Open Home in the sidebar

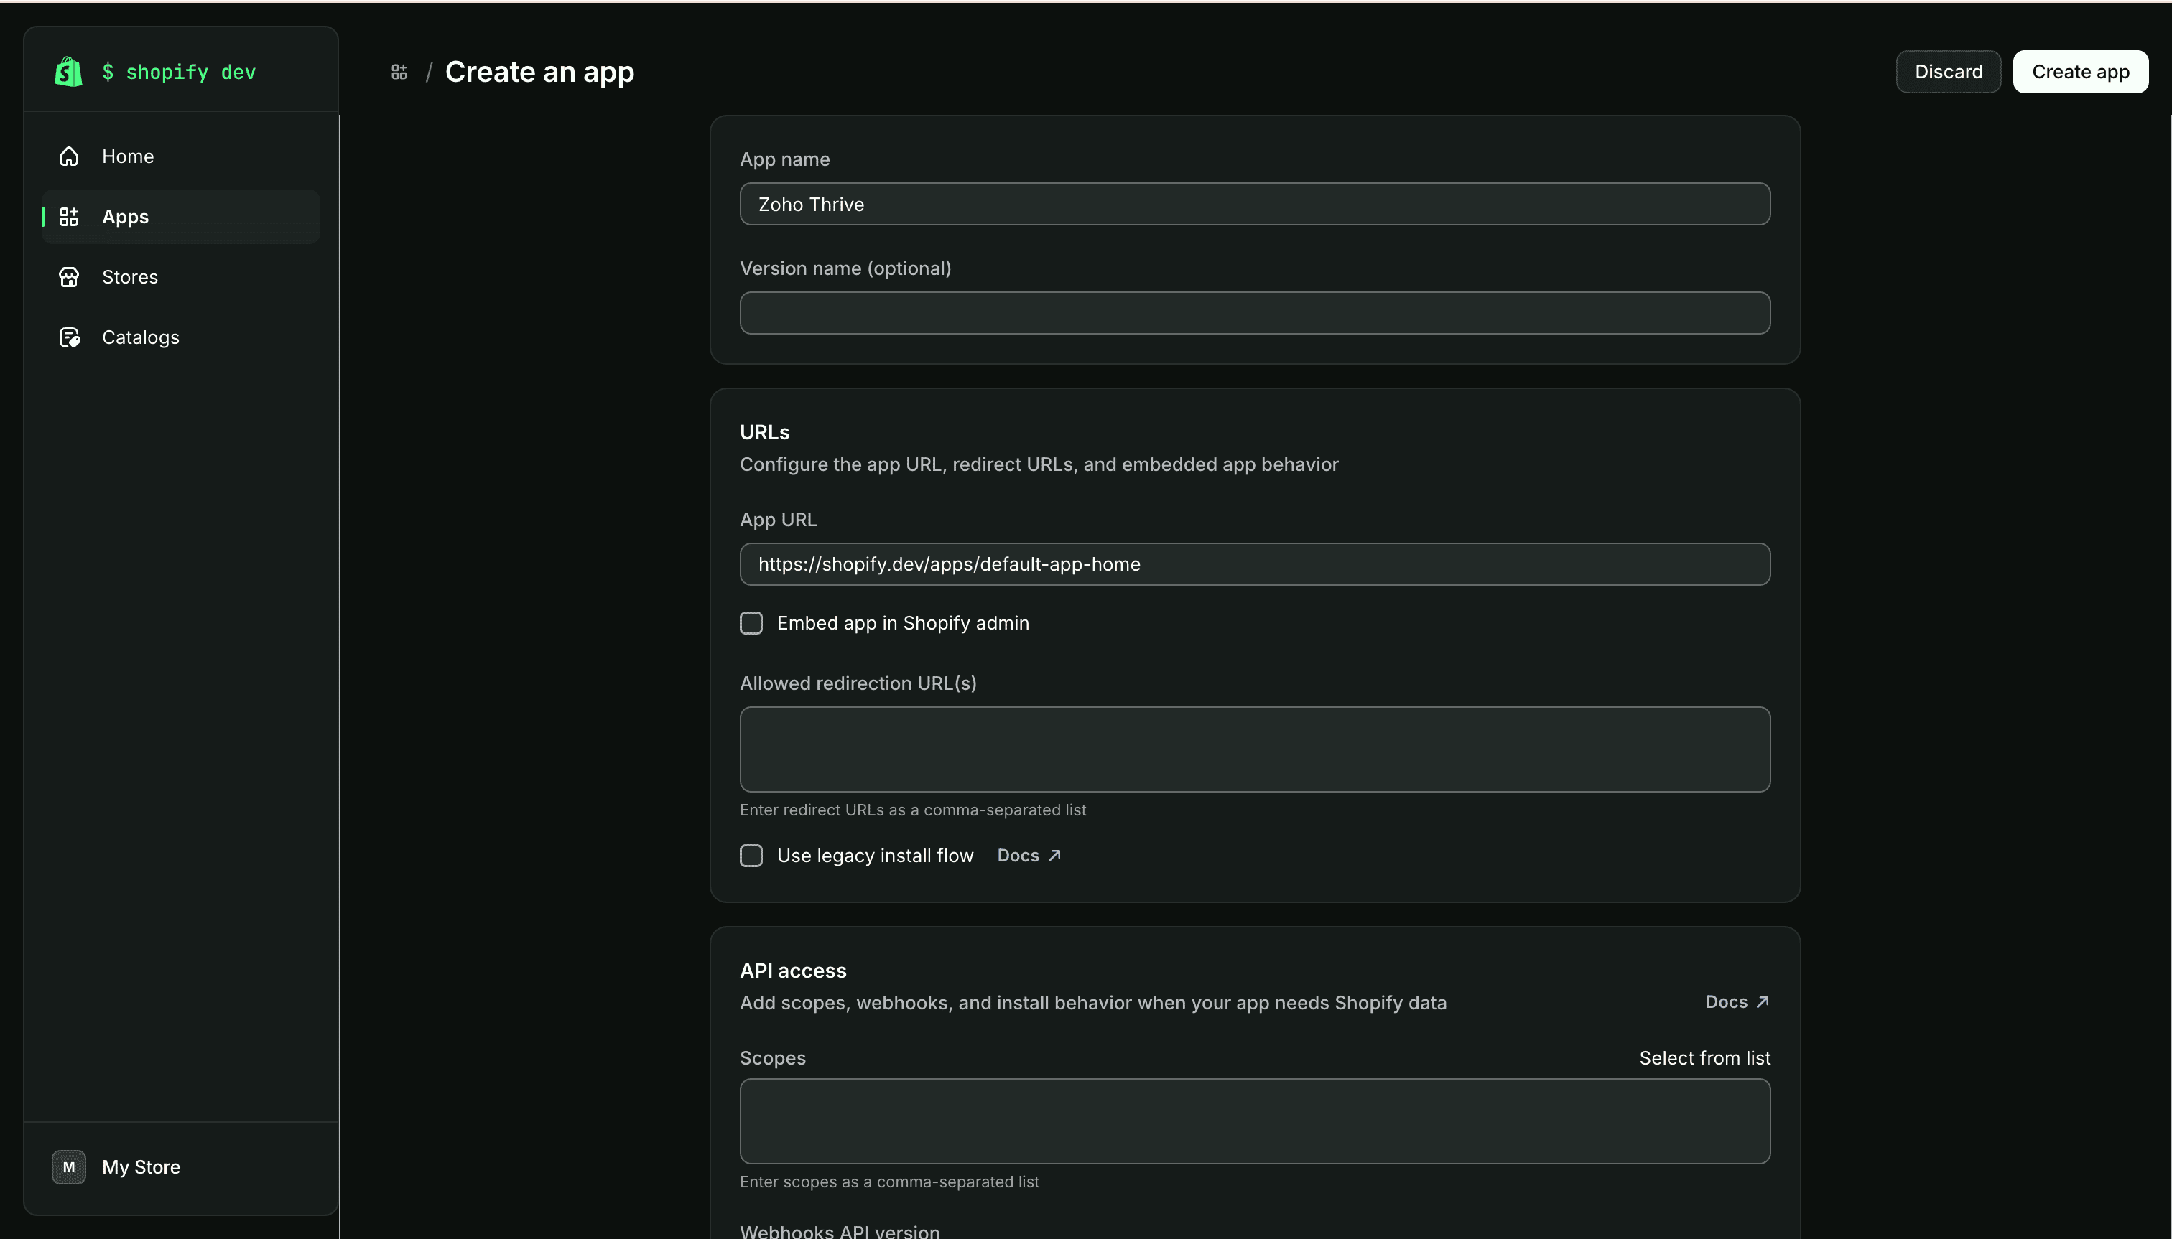pyautogui.click(x=180, y=156)
